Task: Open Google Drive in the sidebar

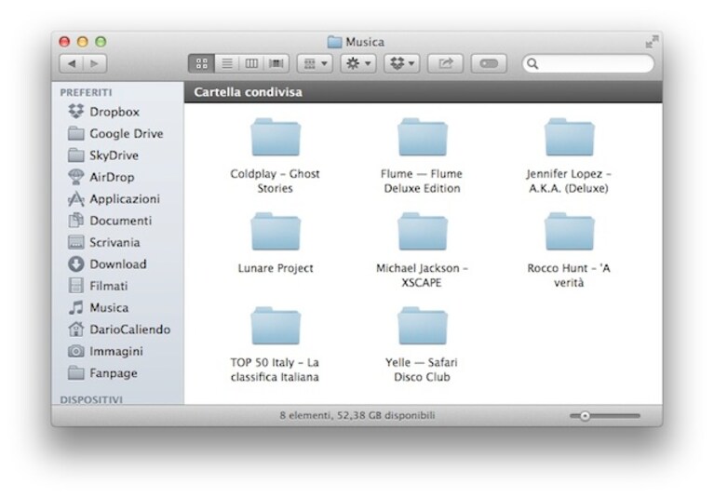Action: [117, 134]
